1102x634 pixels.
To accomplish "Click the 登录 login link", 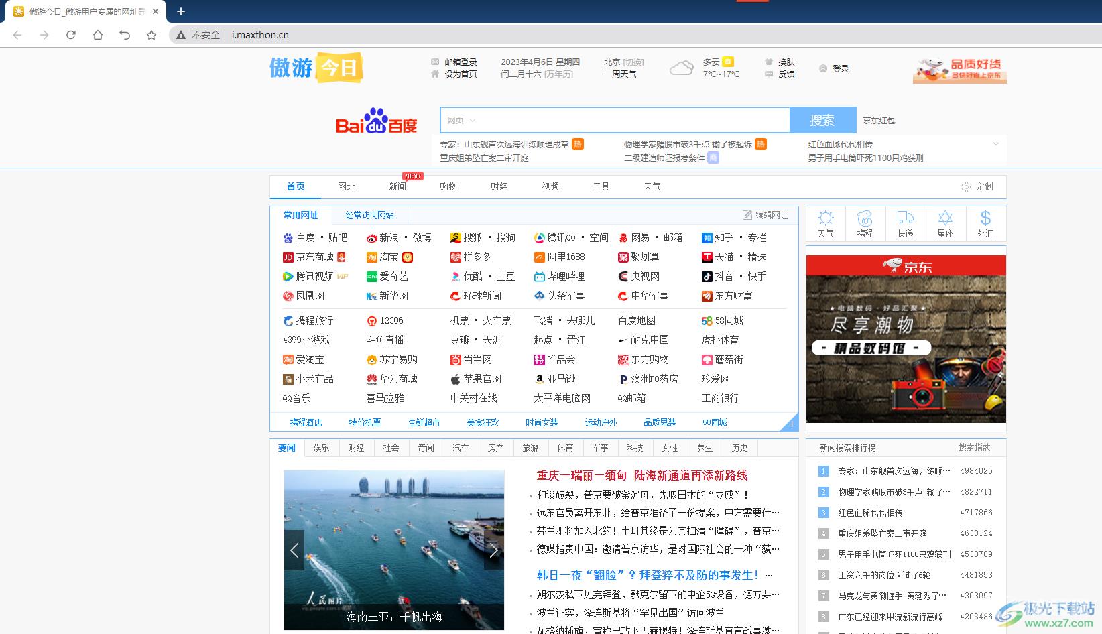I will [x=835, y=68].
